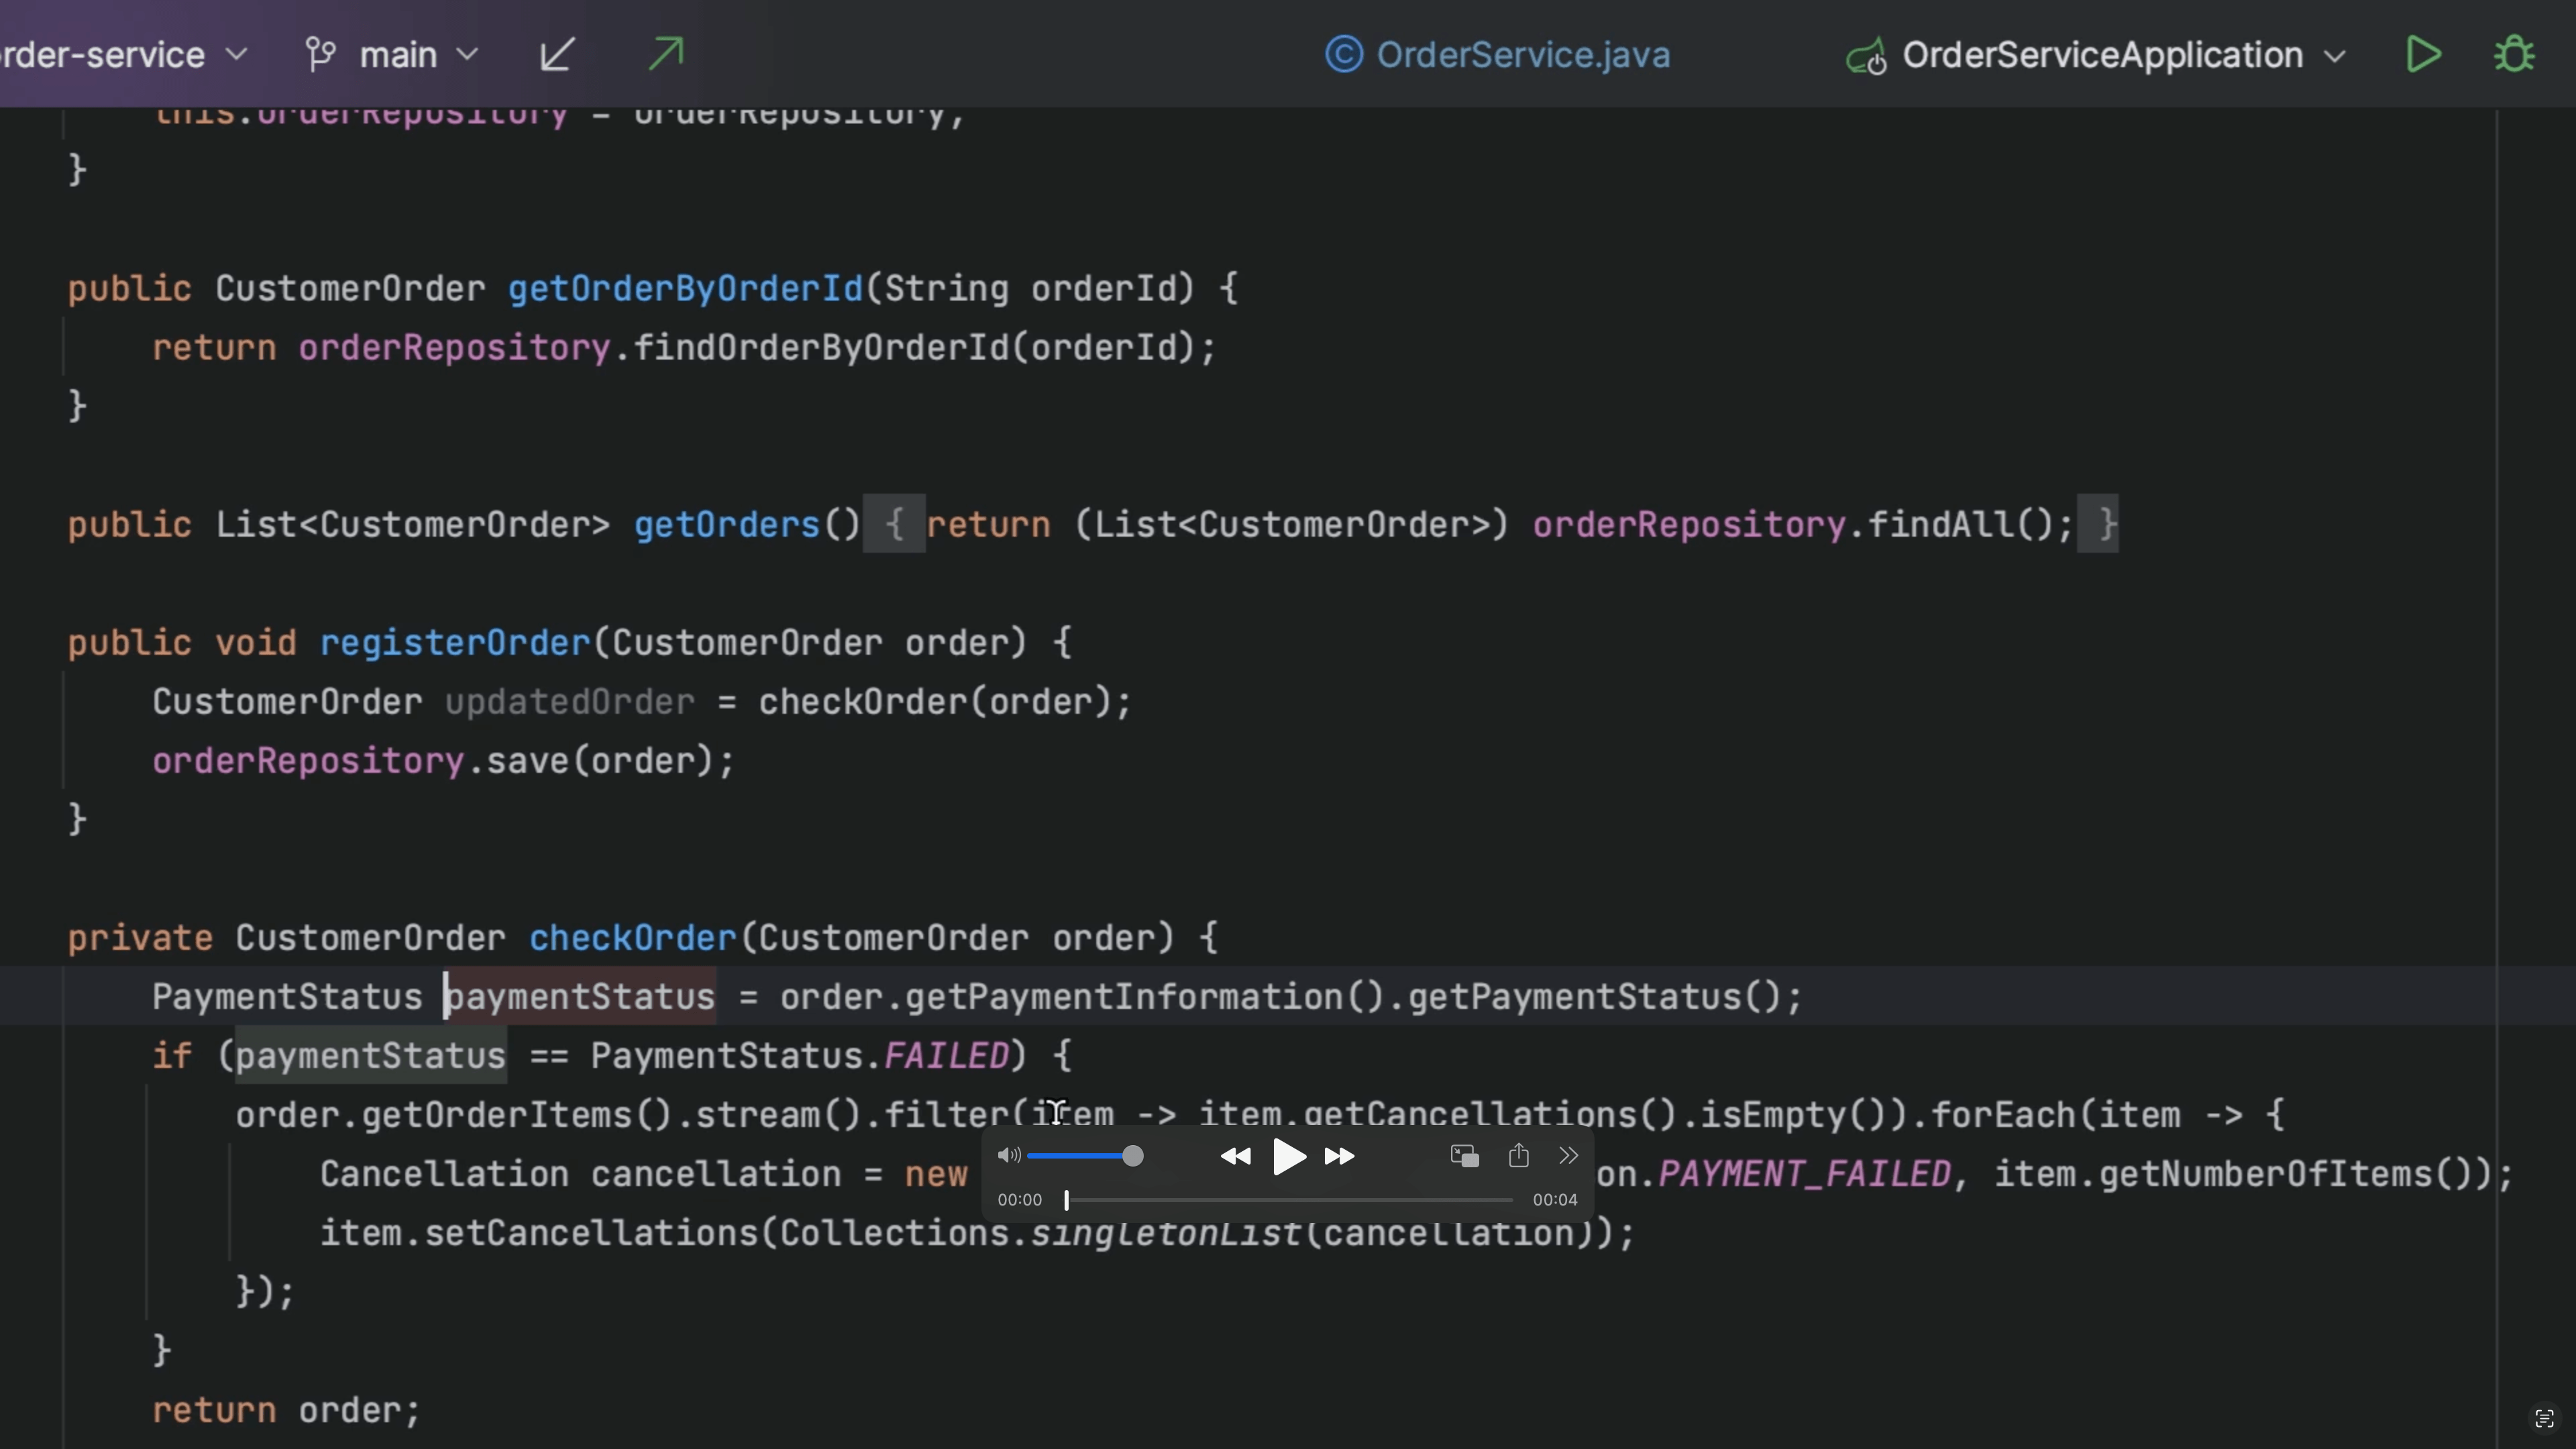This screenshot has width=2576, height=1449.
Task: Mute the video player's volume speaker icon
Action: coord(1008,1156)
